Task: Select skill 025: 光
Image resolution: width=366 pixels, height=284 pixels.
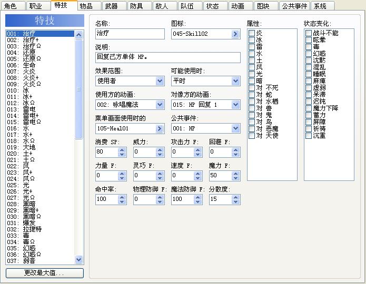Action: [40, 185]
